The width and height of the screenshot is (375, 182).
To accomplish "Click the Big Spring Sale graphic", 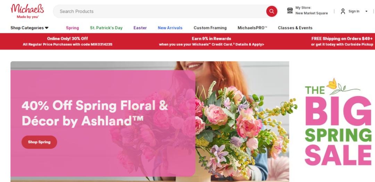I will [337, 122].
